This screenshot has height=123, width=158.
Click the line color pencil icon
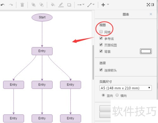tap(61, 5)
